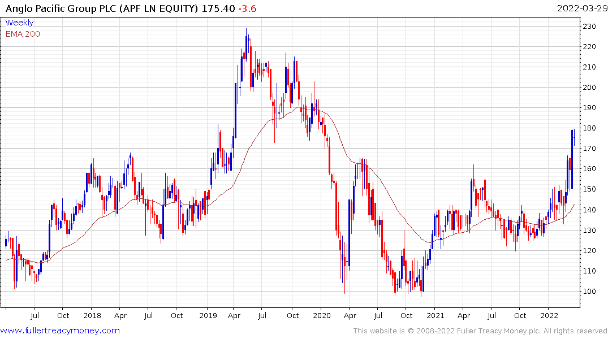Click the 2019 peak candle near 229

(246, 44)
